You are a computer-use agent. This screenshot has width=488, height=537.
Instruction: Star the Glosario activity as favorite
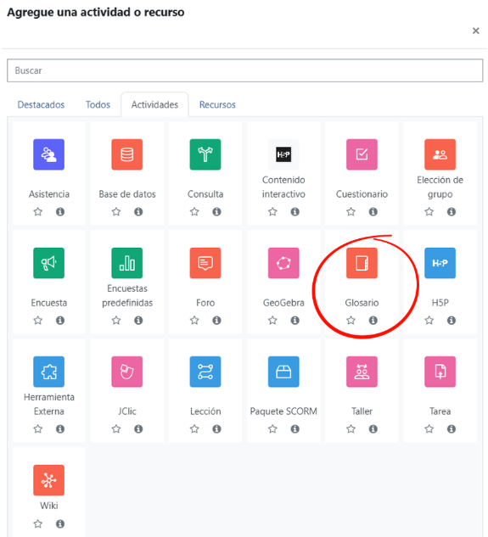pos(351,320)
